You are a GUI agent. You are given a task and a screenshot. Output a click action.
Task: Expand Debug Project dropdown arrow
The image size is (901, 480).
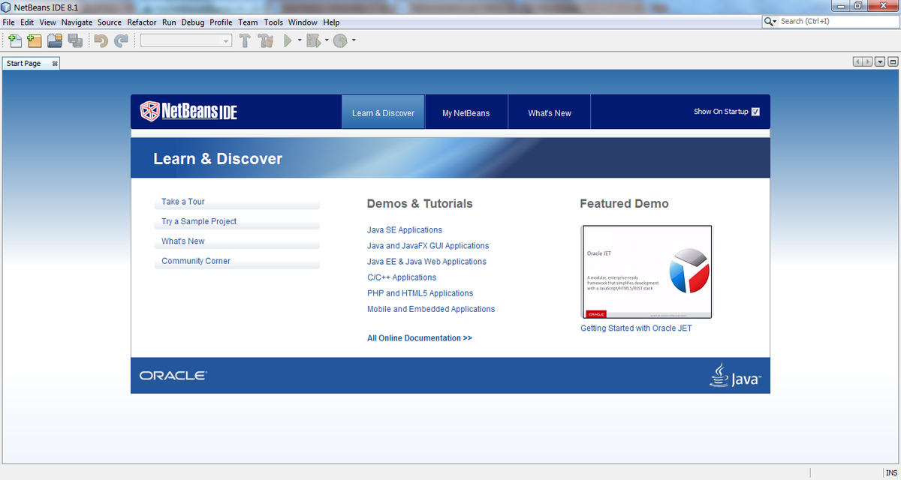click(x=327, y=40)
